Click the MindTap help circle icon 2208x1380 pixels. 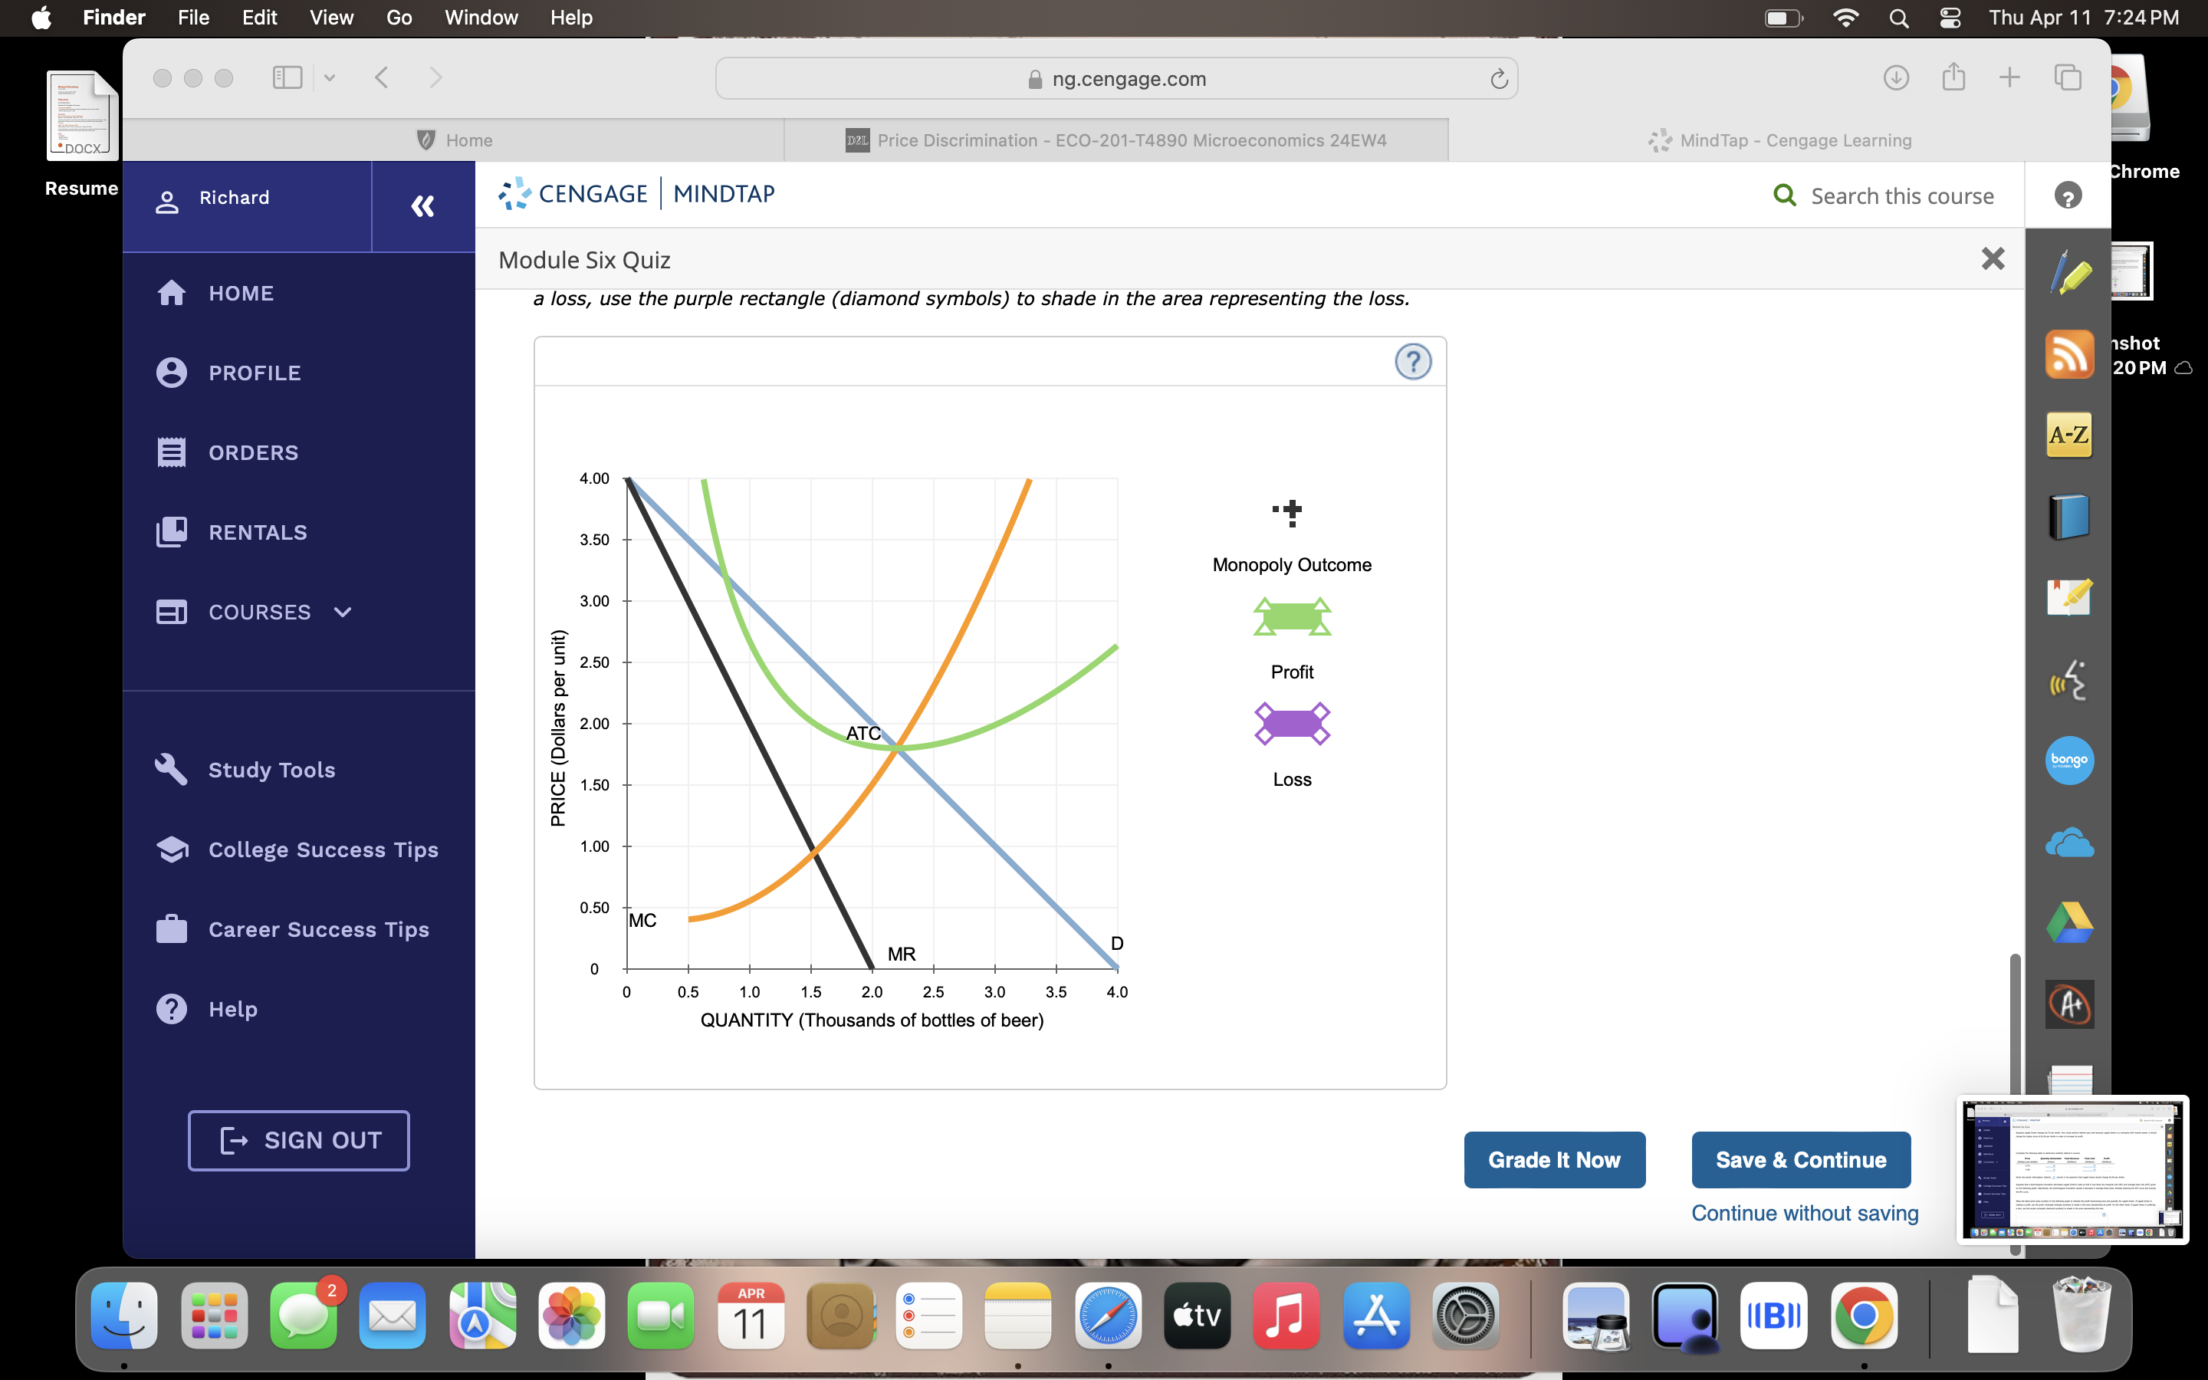pyautogui.click(x=2068, y=195)
